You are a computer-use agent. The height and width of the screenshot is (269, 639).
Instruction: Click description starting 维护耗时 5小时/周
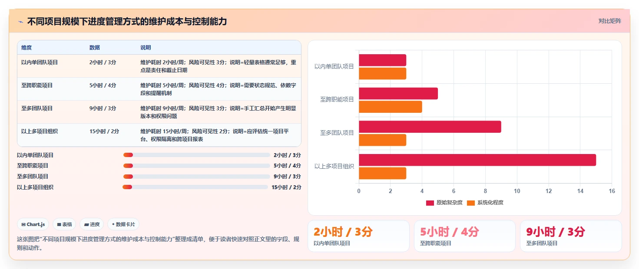click(218, 89)
